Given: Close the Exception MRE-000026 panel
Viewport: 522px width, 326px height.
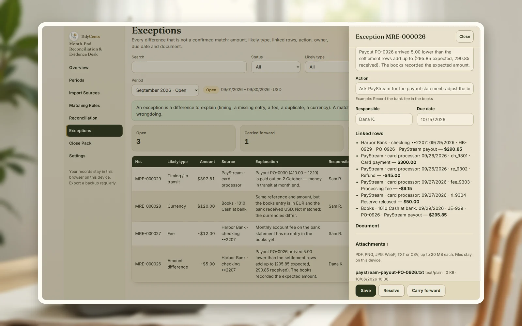Looking at the screenshot, I should click(465, 37).
